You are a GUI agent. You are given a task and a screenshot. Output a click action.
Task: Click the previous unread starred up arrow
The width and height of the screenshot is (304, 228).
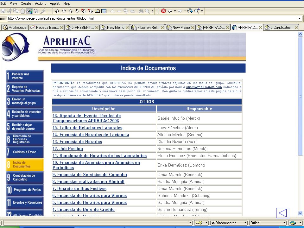pos(90,11)
